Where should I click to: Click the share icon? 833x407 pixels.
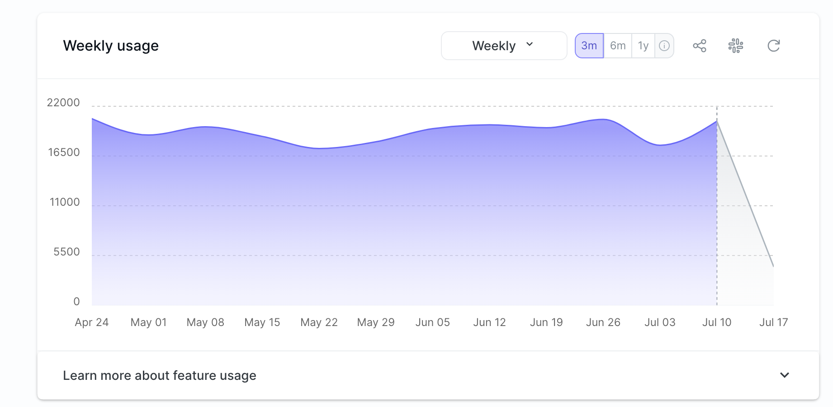click(x=699, y=46)
